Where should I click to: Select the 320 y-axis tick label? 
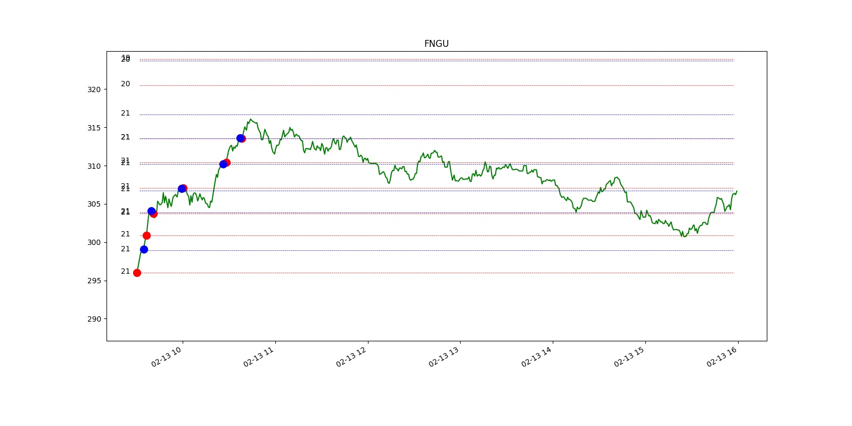(94, 89)
